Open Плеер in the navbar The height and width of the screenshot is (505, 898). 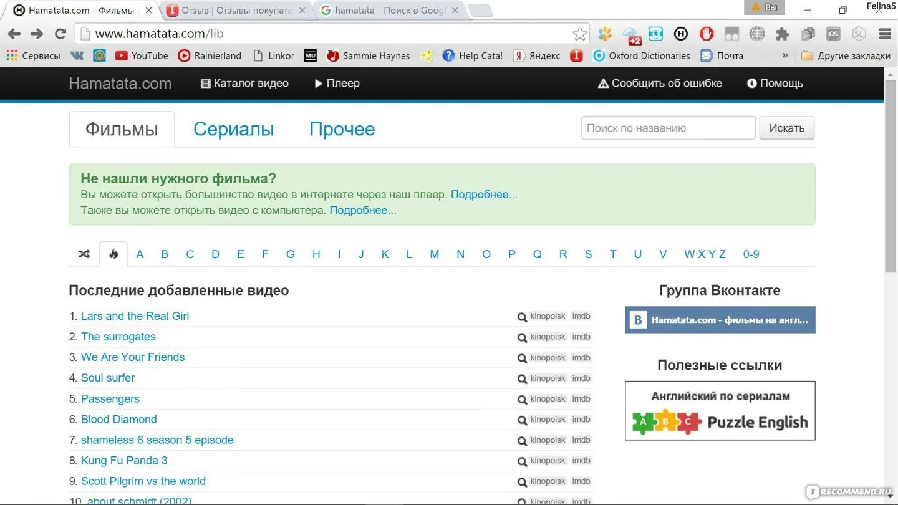[x=337, y=83]
